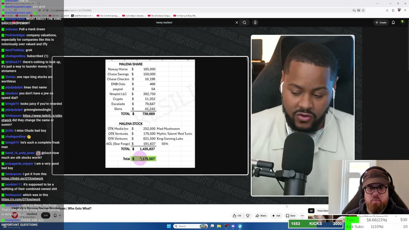Open the Basil the Great on X bookmark
Image resolution: width=409 pixels, height=230 pixels.
coord(83,16)
